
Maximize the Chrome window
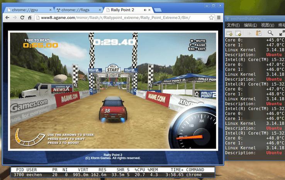pos(214,6)
